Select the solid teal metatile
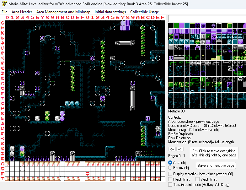 187,26
